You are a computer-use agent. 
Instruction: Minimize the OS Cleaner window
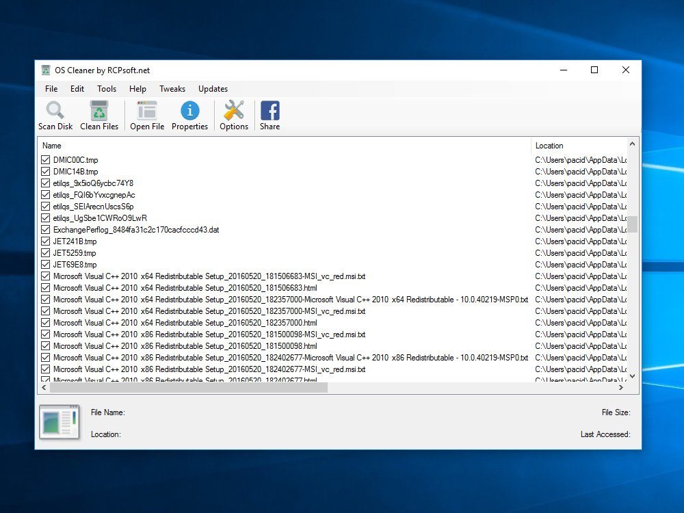[564, 70]
